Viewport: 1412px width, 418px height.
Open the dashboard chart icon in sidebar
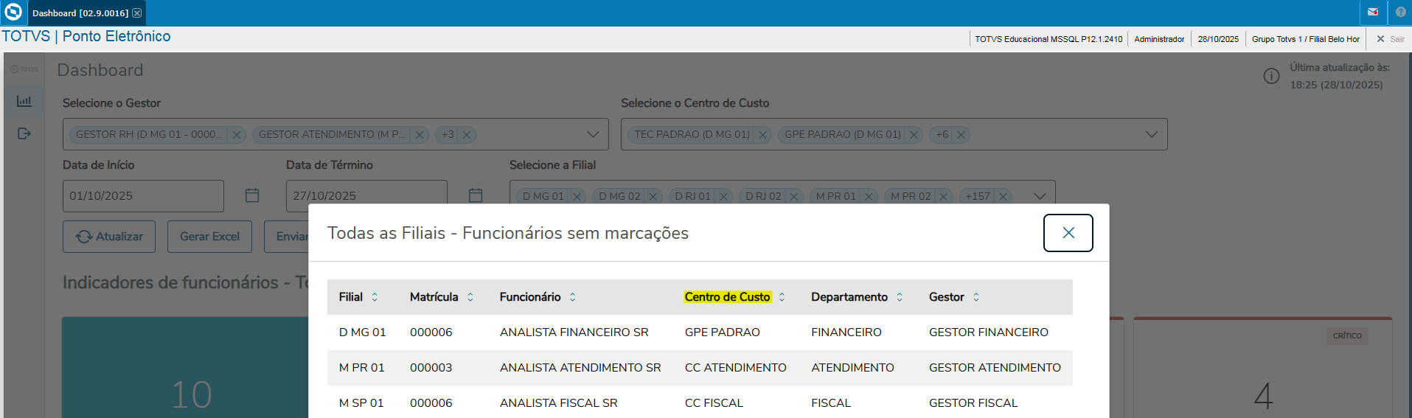tap(24, 102)
